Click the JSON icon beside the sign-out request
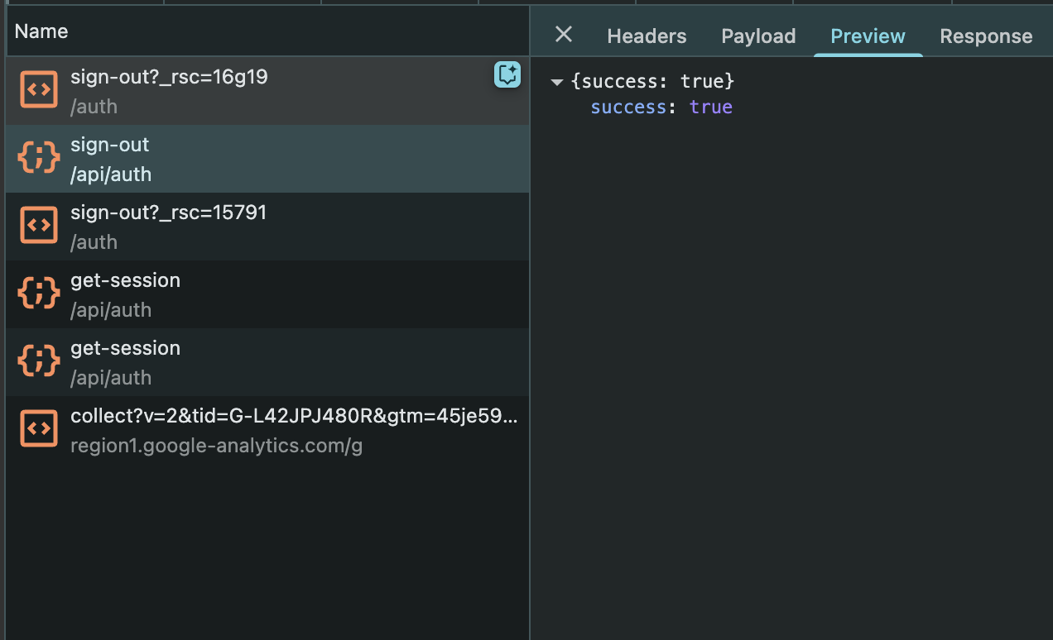 [x=39, y=158]
